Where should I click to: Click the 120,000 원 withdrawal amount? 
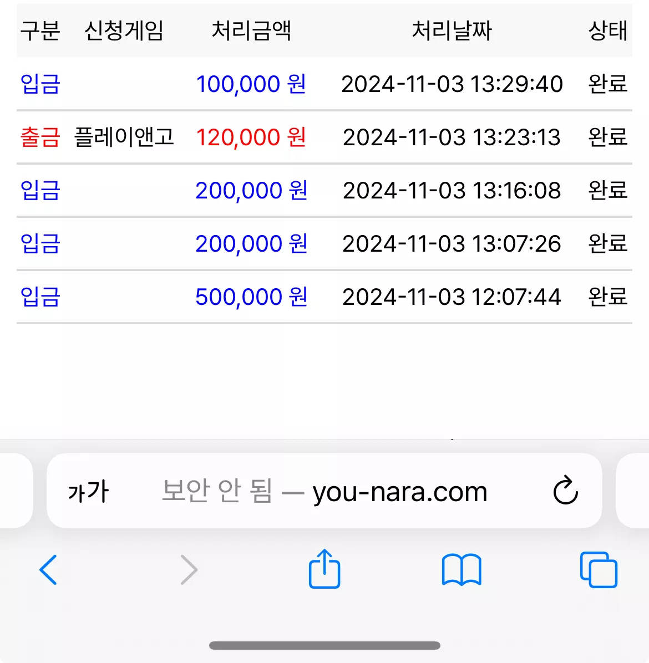click(x=251, y=137)
